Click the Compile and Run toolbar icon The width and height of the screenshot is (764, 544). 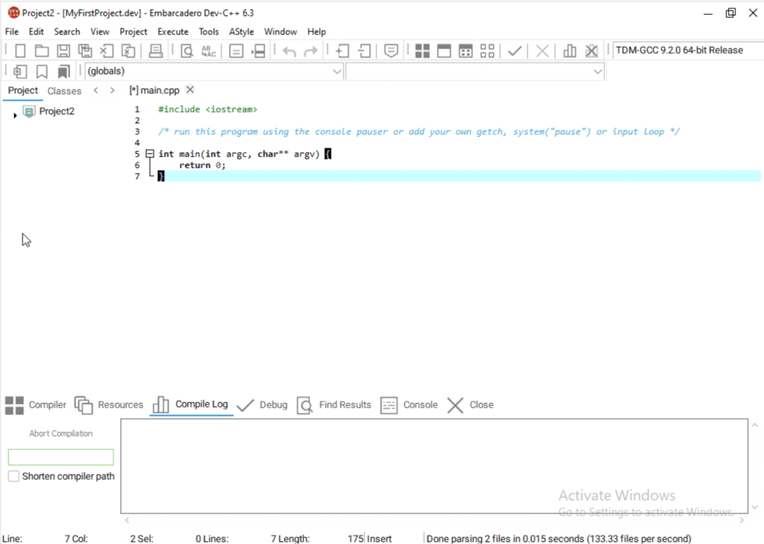[x=466, y=51]
